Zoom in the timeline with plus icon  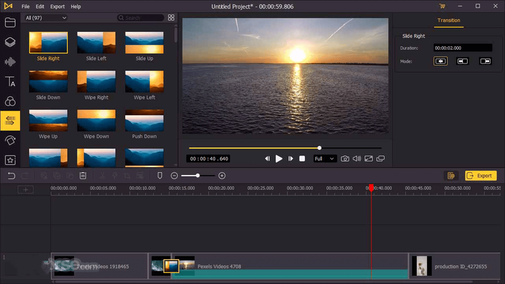click(222, 176)
